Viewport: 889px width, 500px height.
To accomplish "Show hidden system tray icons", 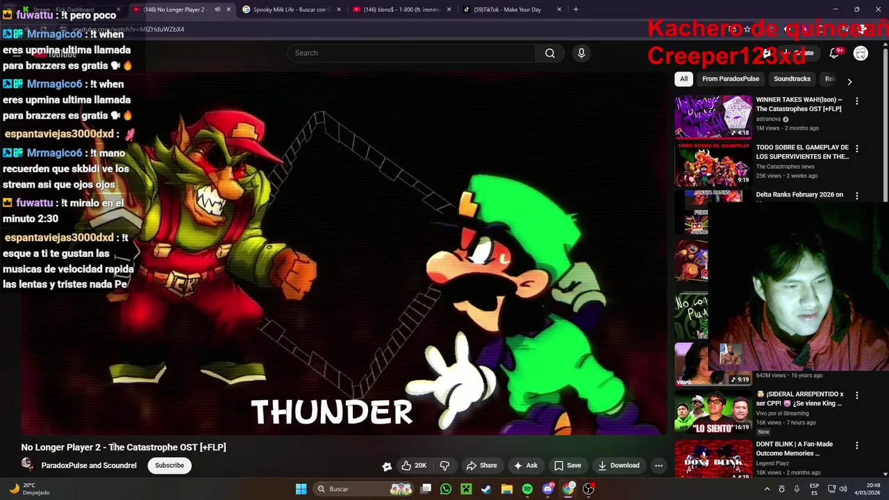I will coord(767,489).
